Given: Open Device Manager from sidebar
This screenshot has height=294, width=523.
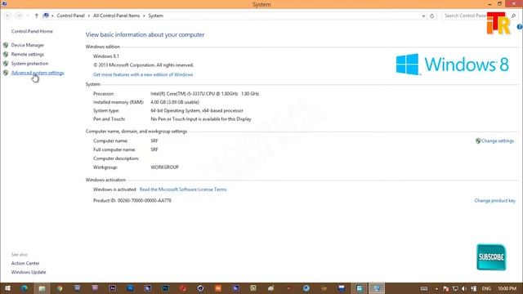Looking at the screenshot, I should coord(27,45).
